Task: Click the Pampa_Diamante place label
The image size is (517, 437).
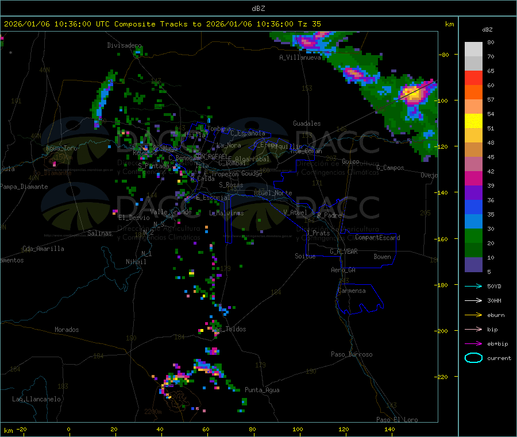Action: click(x=24, y=187)
